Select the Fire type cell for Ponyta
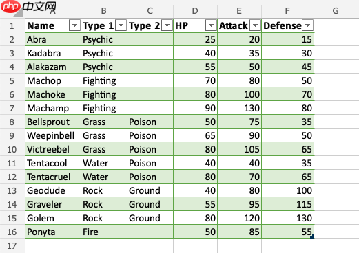The image size is (359, 253). pyautogui.click(x=104, y=232)
